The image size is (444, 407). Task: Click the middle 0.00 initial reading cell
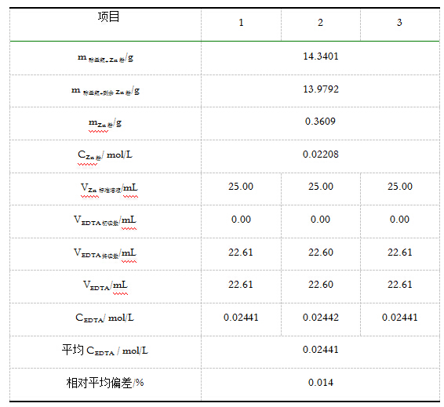click(x=321, y=222)
